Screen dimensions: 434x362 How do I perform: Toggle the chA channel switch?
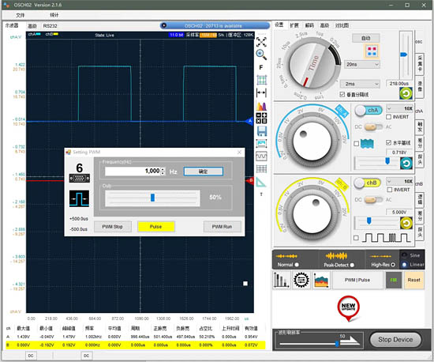tap(369, 111)
